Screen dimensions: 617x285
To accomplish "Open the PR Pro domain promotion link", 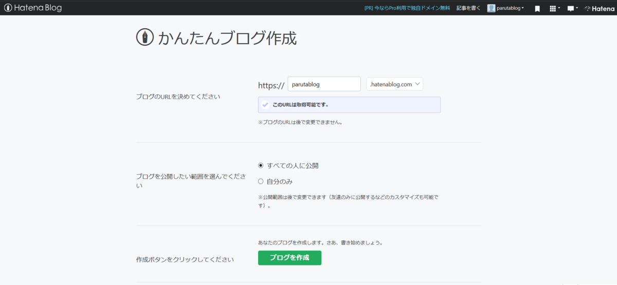I will (407, 8).
